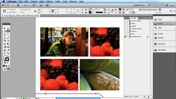This screenshot has width=176, height=99.
Task: Create new layer in Layers panel
Action: click(144, 97)
